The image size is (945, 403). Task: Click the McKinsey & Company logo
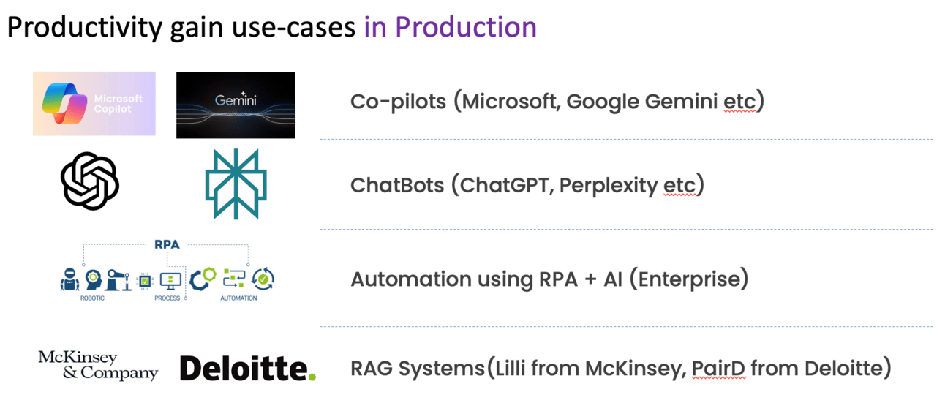[97, 366]
